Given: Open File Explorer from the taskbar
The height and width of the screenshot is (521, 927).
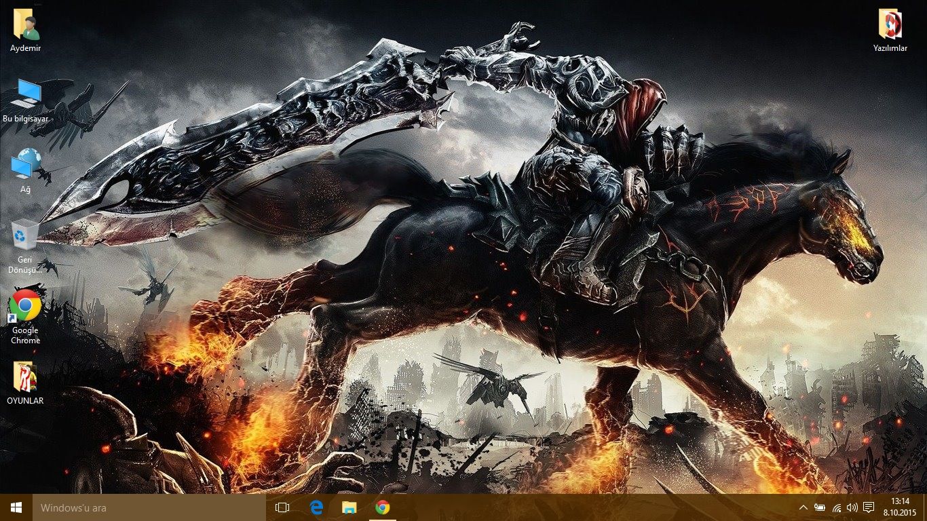Looking at the screenshot, I should [349, 507].
